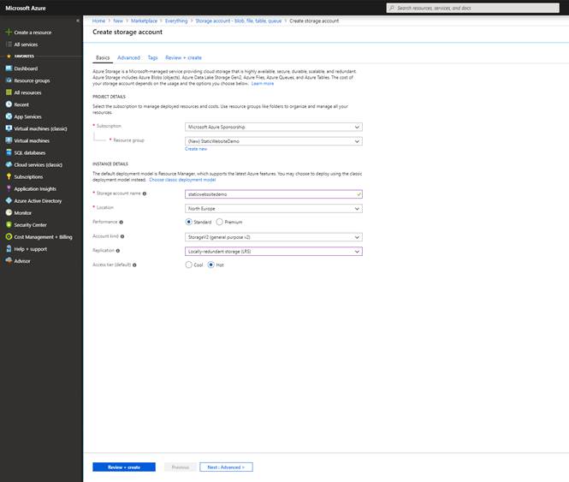Switch to the Basics tab
Screen dimensions: 569x482
(x=103, y=57)
